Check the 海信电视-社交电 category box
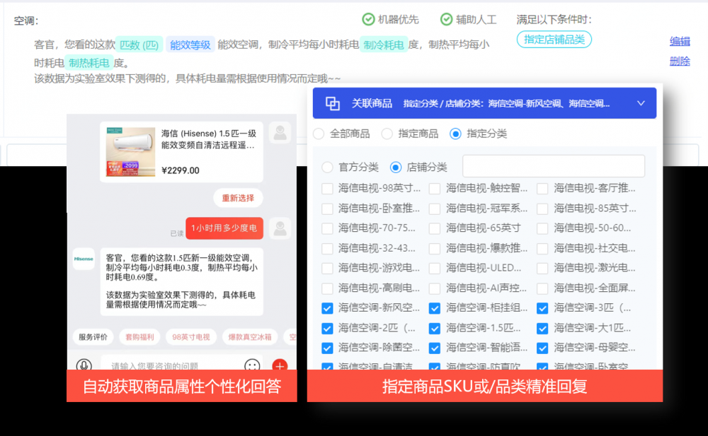The width and height of the screenshot is (708, 436). tap(542, 249)
